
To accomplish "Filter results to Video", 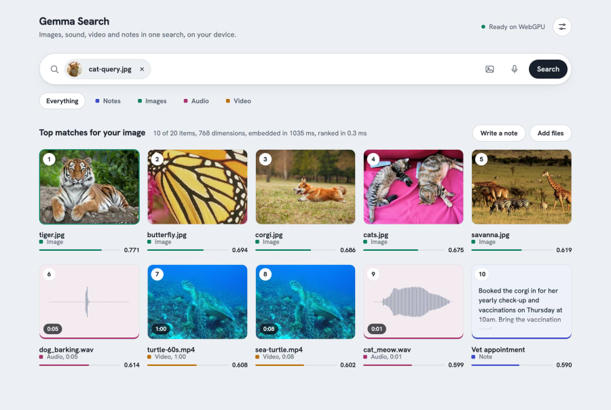I will point(238,101).
